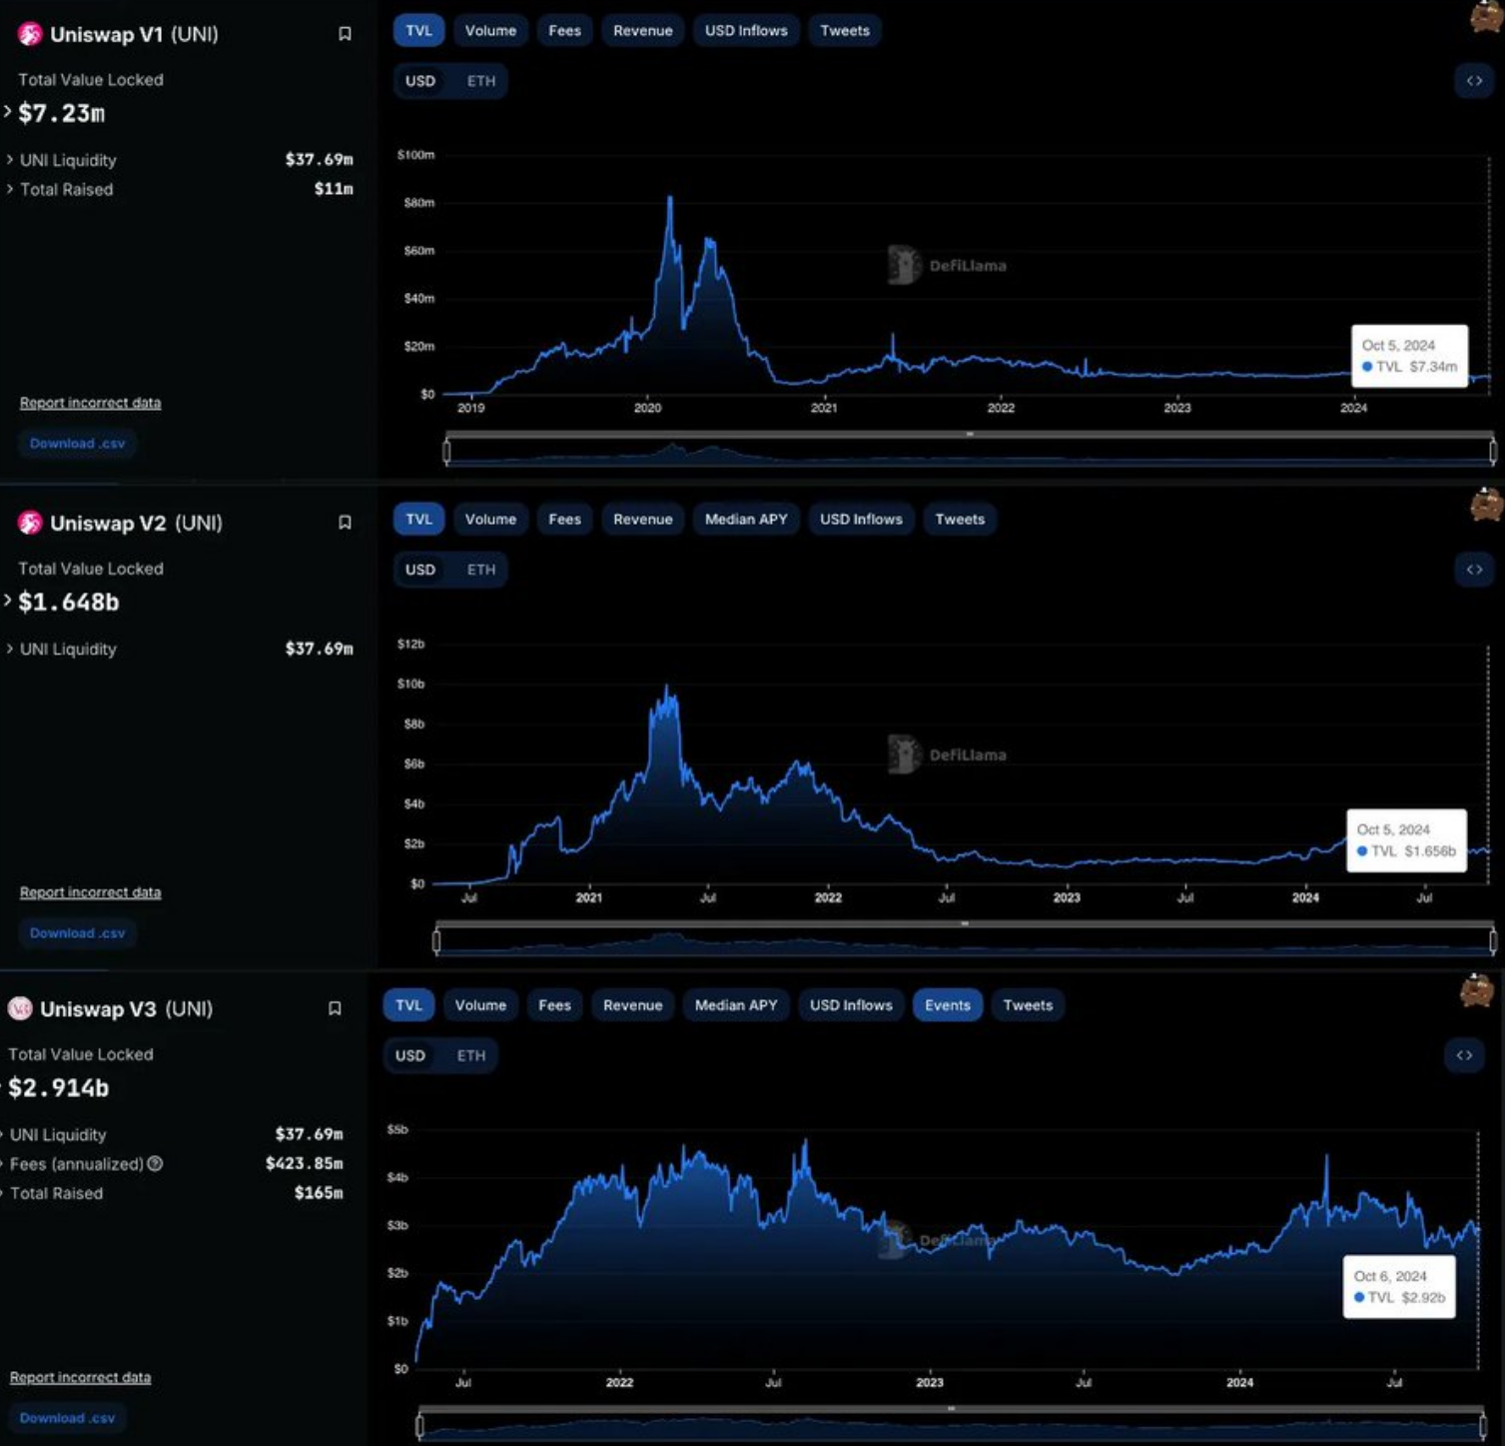Image resolution: width=1505 pixels, height=1446 pixels.
Task: Toggle Fees chart in Uniswap V3
Action: pyautogui.click(x=554, y=1005)
